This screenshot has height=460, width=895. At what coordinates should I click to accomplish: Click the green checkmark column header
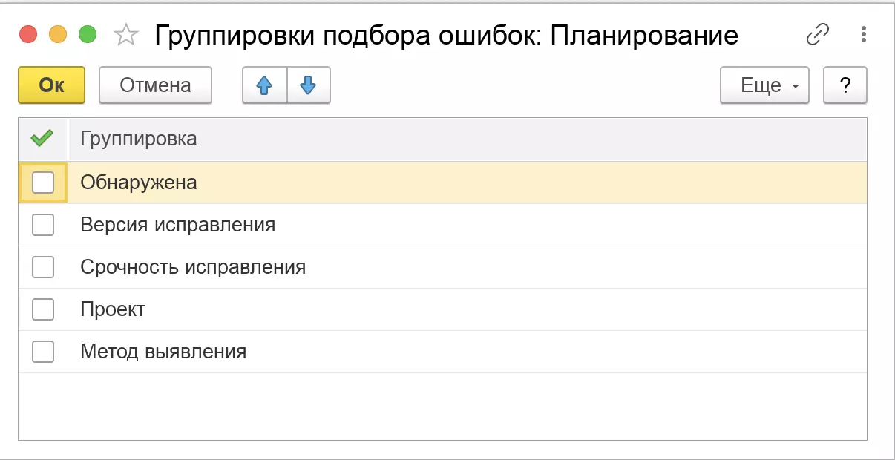[x=42, y=139]
